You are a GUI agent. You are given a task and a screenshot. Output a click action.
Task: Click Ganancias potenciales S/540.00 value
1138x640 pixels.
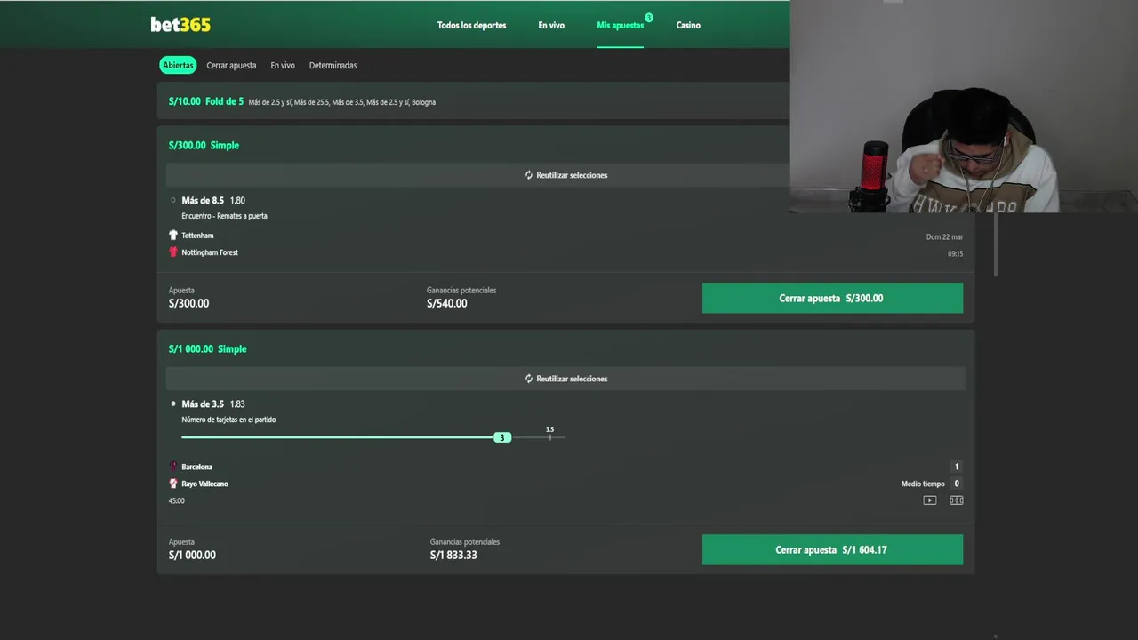(x=446, y=303)
